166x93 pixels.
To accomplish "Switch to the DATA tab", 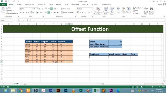I will click(x=51, y=5).
